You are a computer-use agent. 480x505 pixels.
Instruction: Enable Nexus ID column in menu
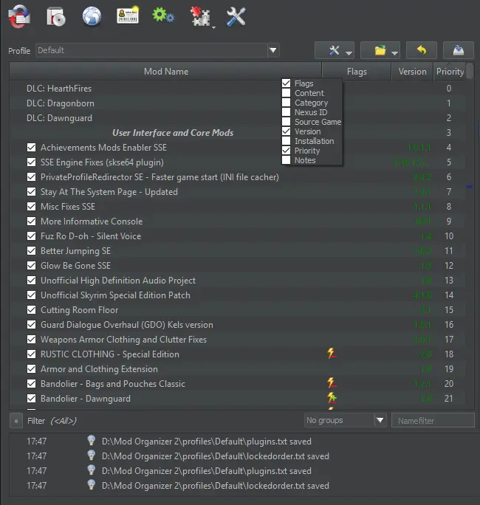coord(286,112)
